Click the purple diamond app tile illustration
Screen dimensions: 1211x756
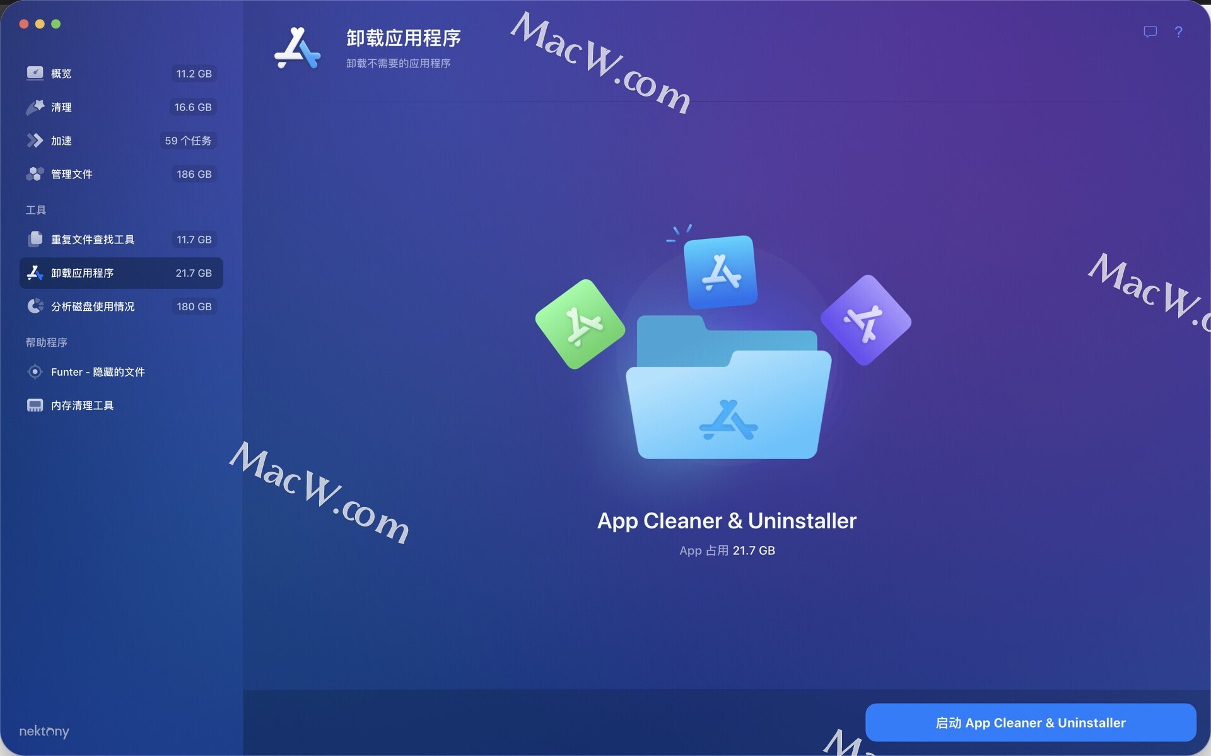tap(866, 320)
